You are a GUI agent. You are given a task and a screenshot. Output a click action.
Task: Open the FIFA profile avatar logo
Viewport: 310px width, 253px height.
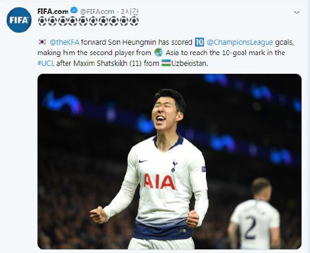[19, 20]
